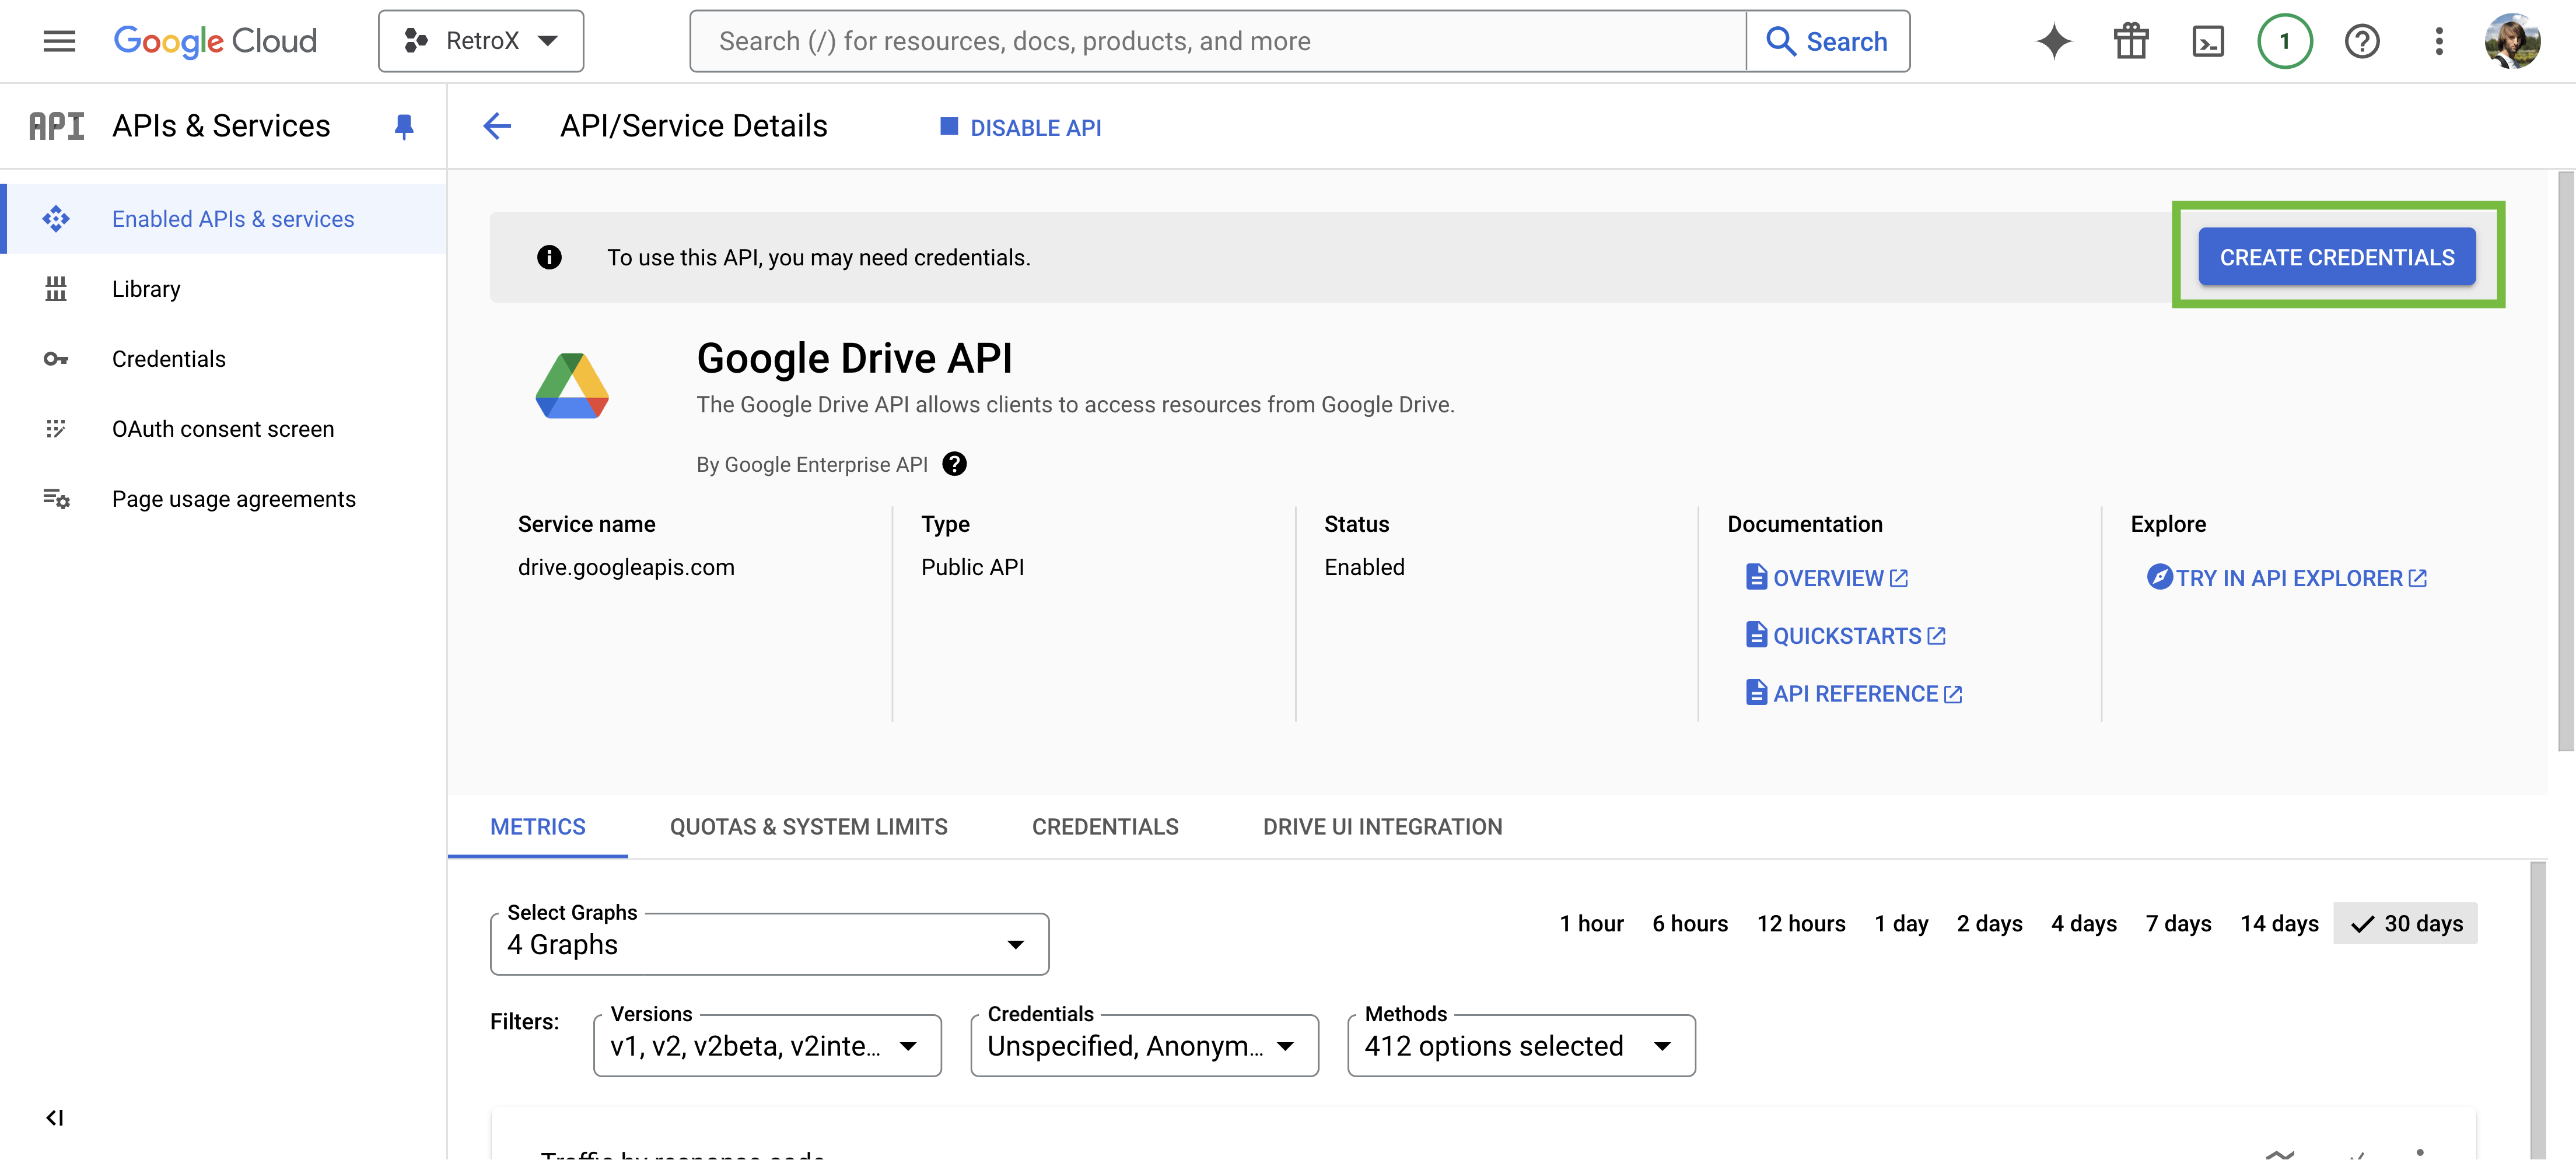
Task: Click the Search button
Action: tap(1828, 41)
